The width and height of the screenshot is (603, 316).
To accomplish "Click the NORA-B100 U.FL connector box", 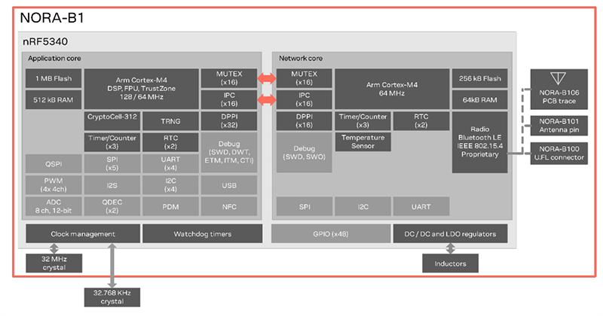I will [559, 153].
